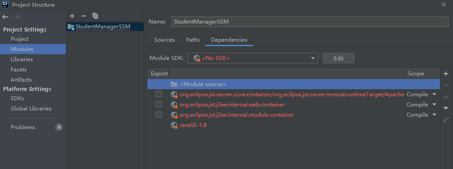The height and width of the screenshot is (169, 453).
Task: Change scope of module.container dependency
Action: (x=421, y=115)
